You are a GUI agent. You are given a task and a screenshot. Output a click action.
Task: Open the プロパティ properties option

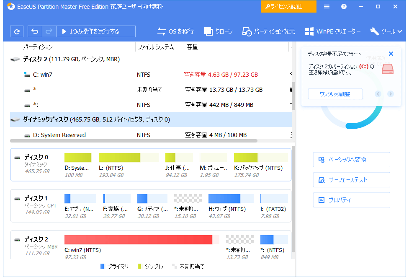[x=351, y=200]
